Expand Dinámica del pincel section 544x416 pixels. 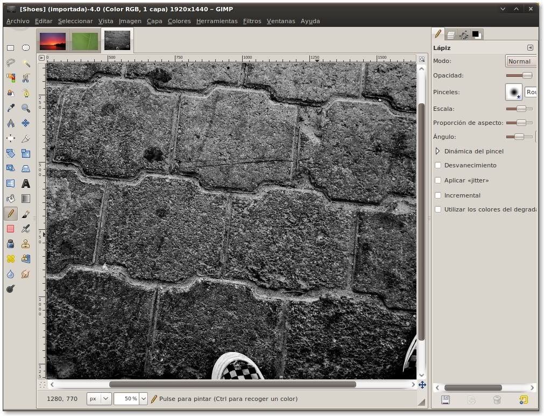pos(437,151)
